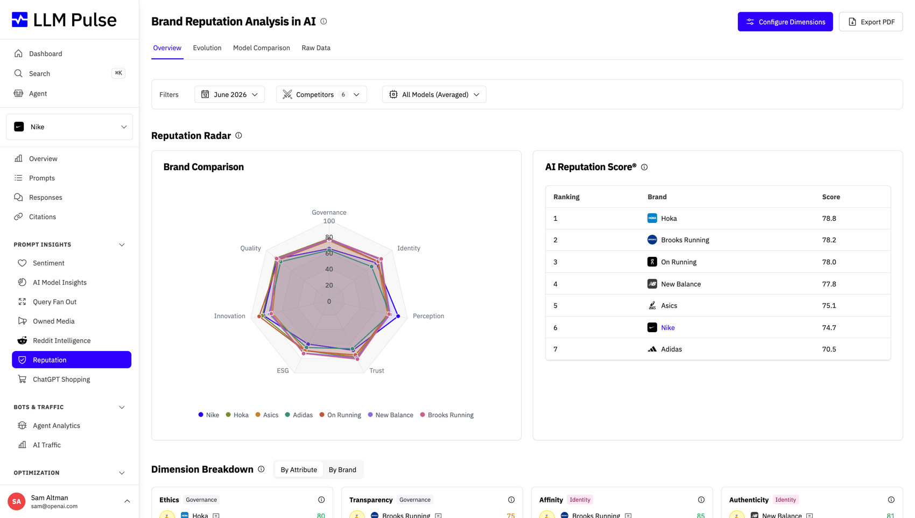Click the Reddit Intelligence icon
The image size is (915, 518).
coord(22,340)
